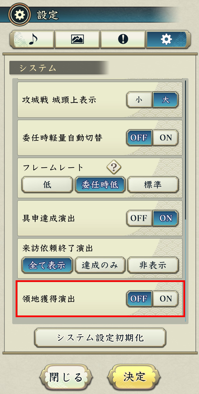Click the システム設定初期化 reset button
Screen dimensions: 199x394
[100, 338]
